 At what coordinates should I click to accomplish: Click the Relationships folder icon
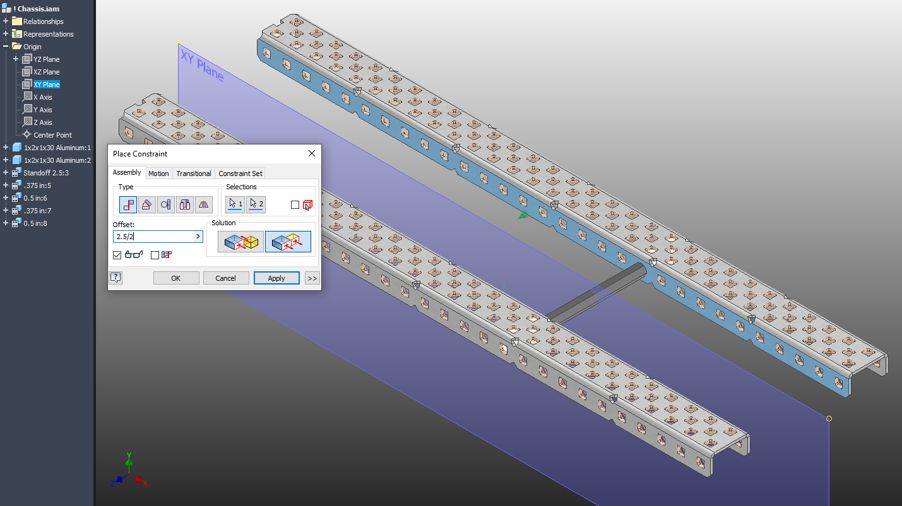17,21
